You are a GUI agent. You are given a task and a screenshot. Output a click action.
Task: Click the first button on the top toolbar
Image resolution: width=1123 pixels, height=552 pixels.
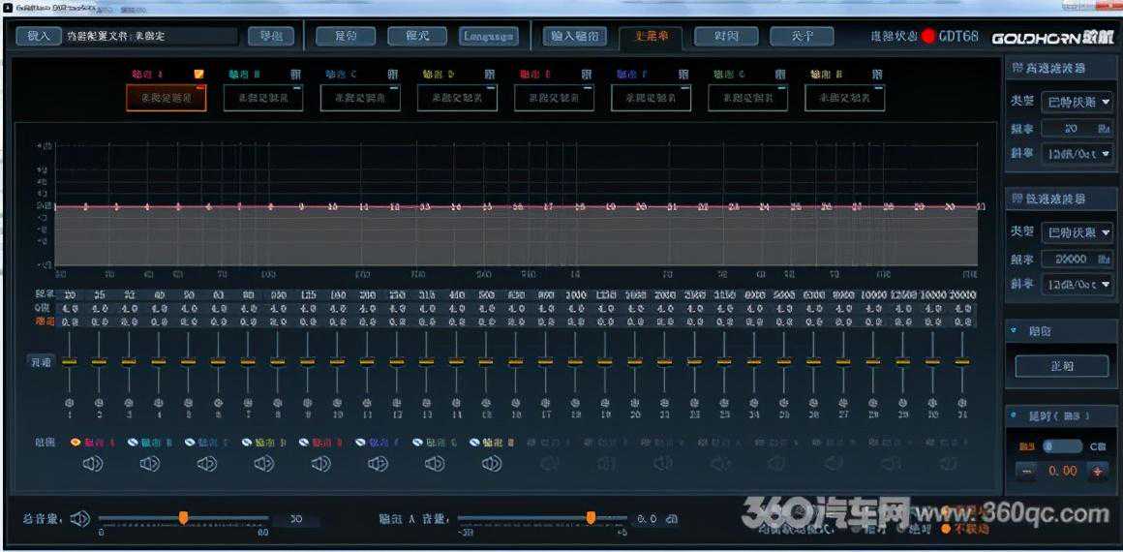point(38,36)
